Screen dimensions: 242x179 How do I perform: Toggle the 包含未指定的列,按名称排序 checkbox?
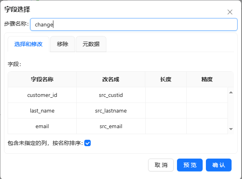coord(87,143)
